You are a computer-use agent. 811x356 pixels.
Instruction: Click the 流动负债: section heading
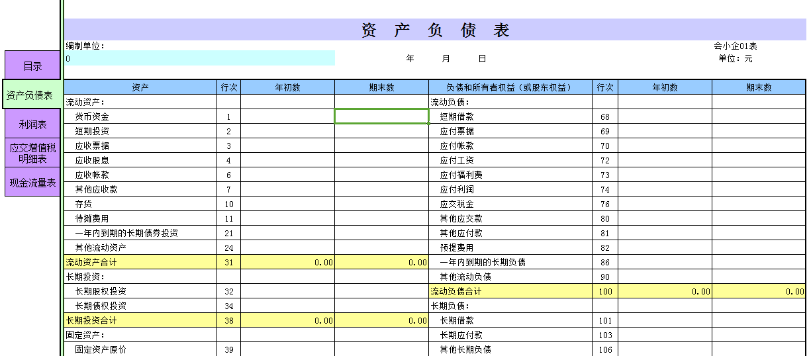pyautogui.click(x=450, y=102)
